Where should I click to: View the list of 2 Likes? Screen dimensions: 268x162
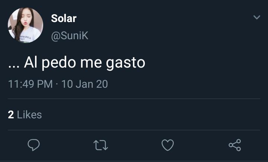[x=25, y=115]
